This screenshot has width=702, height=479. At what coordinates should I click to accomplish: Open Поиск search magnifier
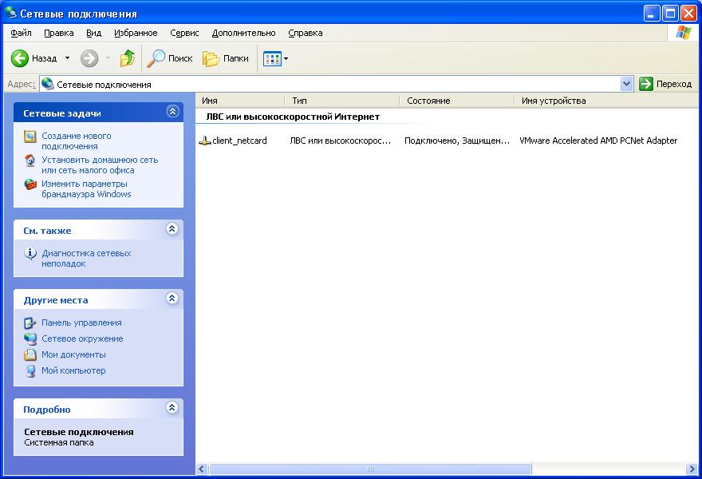[170, 58]
